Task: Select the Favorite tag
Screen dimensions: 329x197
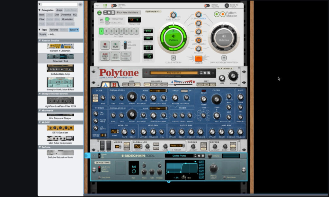Action: tap(54, 30)
